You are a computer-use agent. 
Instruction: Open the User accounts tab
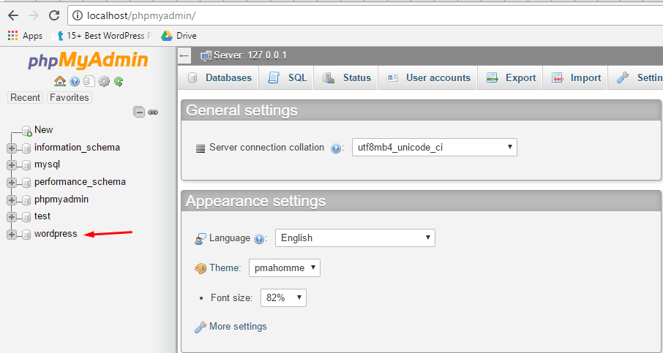point(428,77)
